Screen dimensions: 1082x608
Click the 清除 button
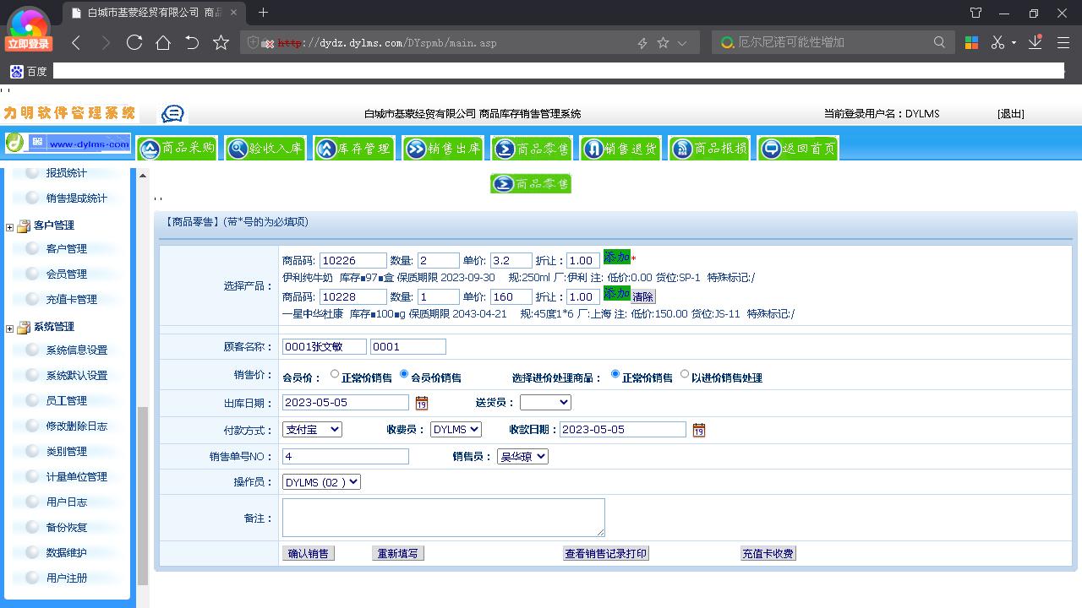tap(643, 296)
